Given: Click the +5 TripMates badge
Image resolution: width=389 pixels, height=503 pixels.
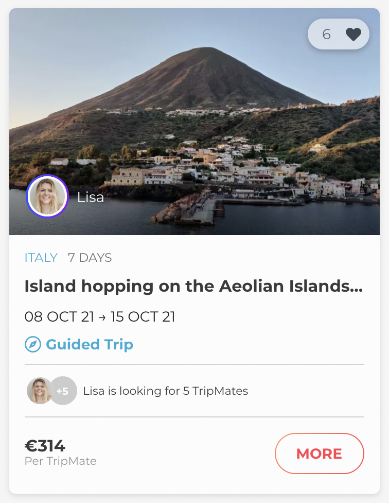Looking at the screenshot, I should [63, 391].
